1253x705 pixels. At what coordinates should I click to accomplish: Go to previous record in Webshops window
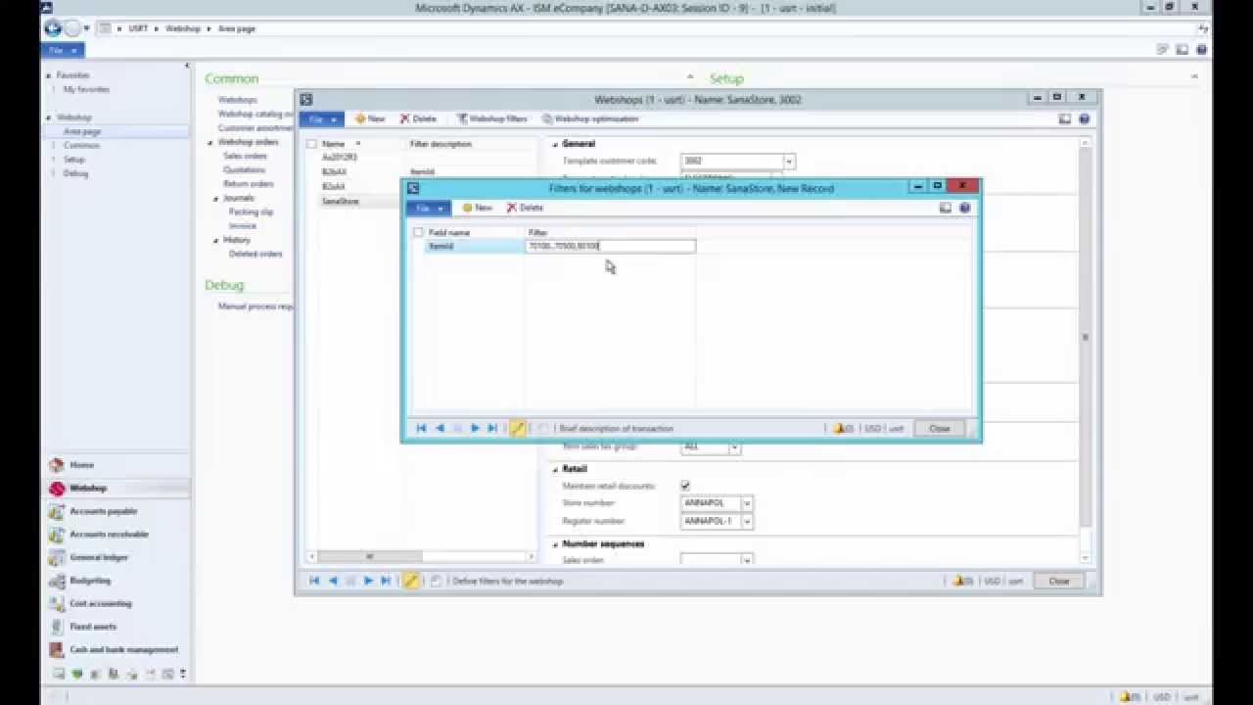coord(333,581)
